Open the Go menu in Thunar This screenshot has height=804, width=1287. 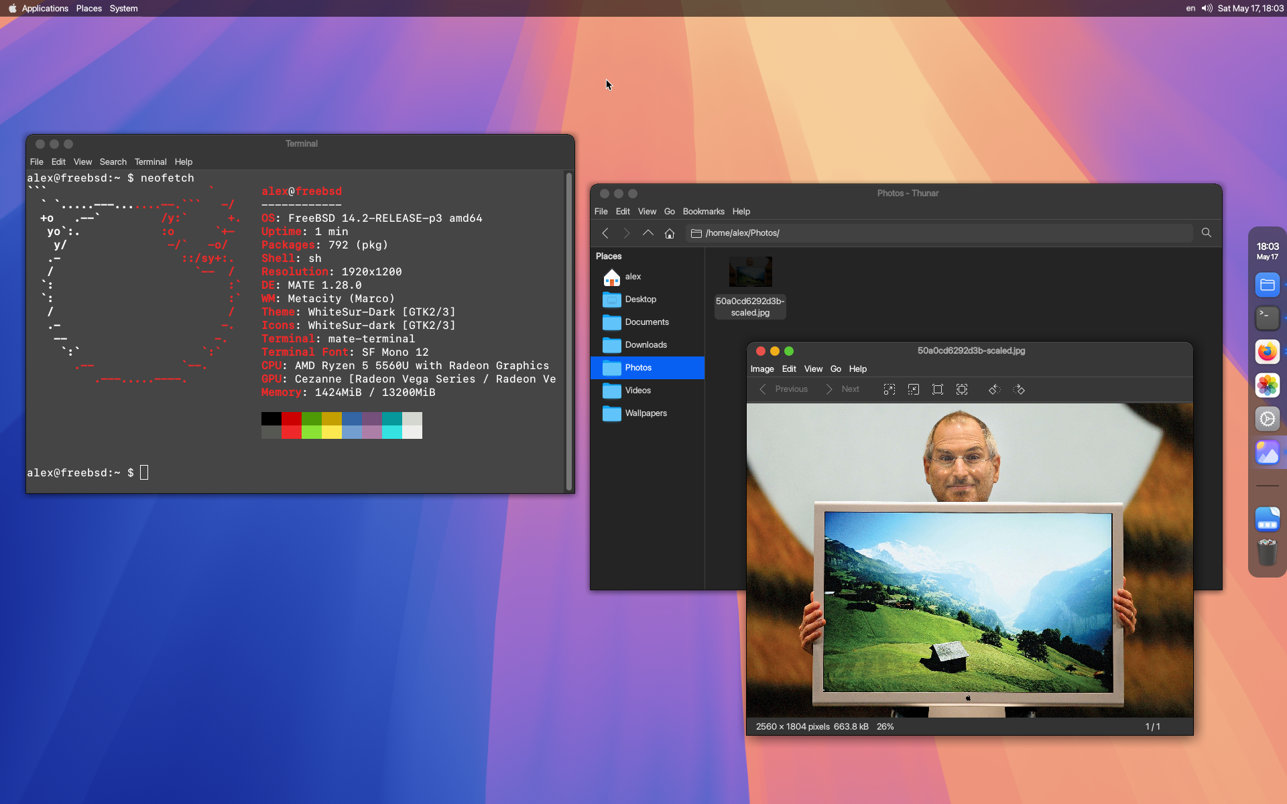670,212
